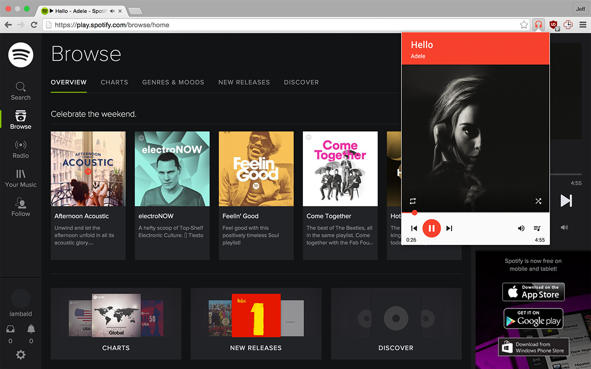The width and height of the screenshot is (591, 369).
Task: Select the Overview tab
Action: (x=69, y=82)
